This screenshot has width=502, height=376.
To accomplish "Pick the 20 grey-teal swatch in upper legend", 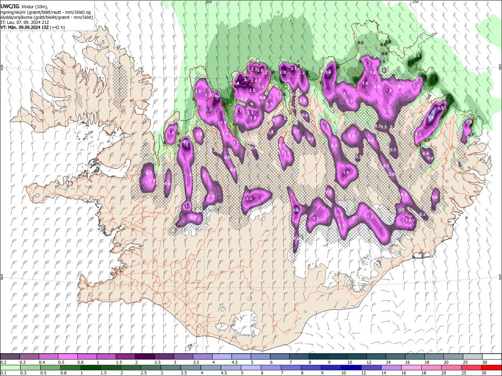I will 453,357.
